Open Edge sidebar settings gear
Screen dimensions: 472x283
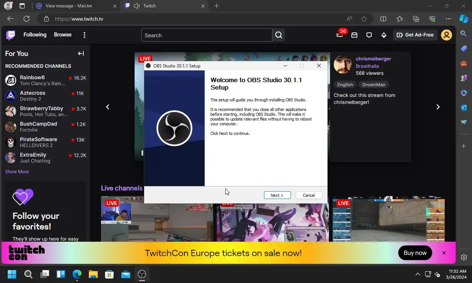tap(464, 257)
